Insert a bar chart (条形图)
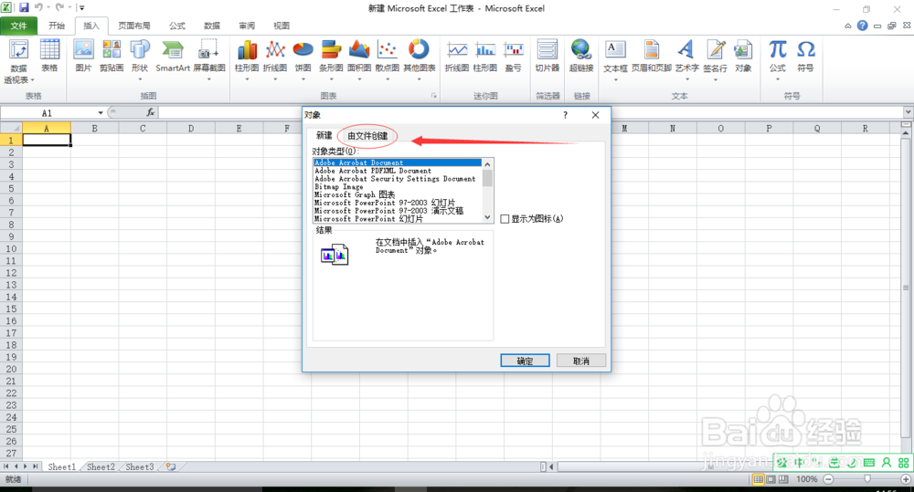 [331, 58]
